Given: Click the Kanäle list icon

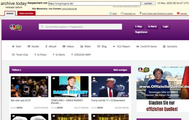Looking at the screenshot, I should (29, 46).
